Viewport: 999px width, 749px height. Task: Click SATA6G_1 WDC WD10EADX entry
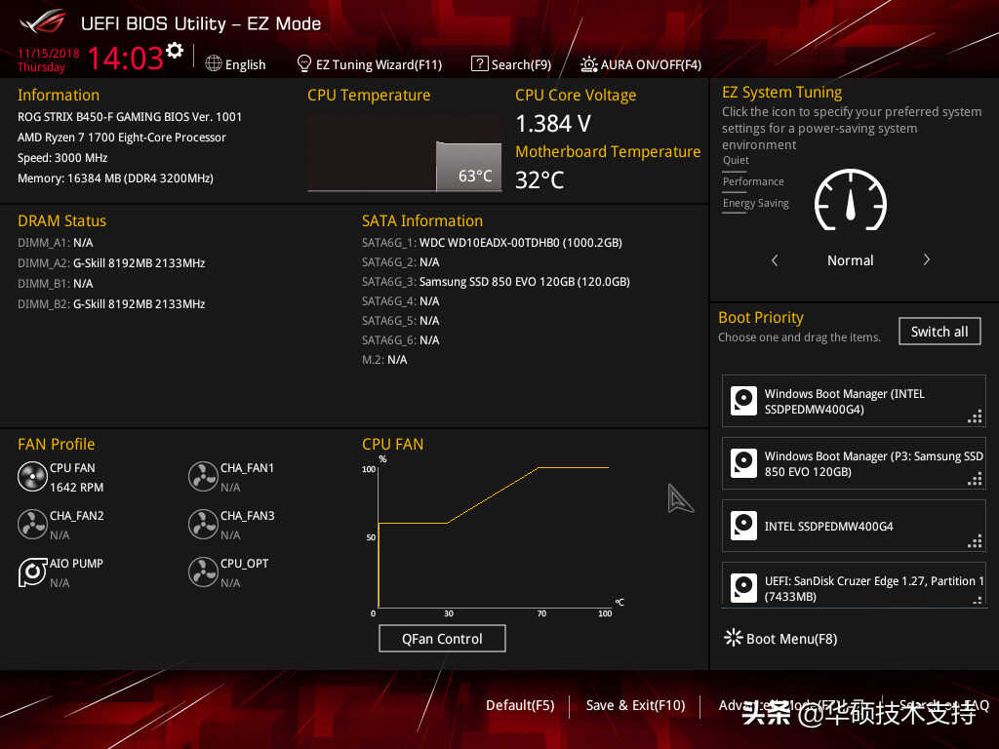click(492, 243)
